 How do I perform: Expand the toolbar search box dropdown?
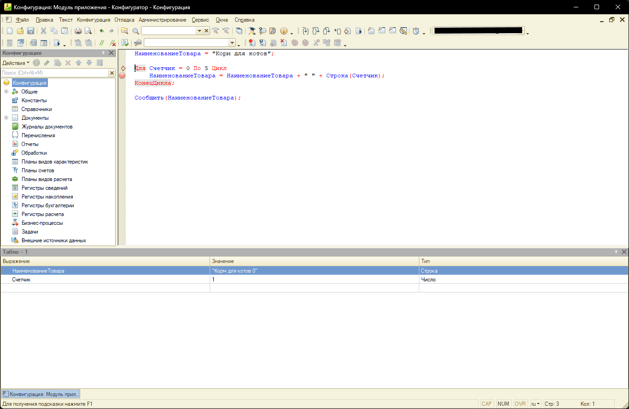pos(200,31)
